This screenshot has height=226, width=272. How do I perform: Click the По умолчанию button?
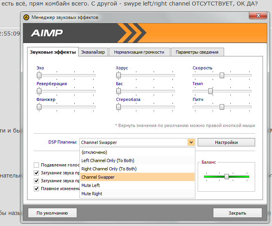point(52,213)
